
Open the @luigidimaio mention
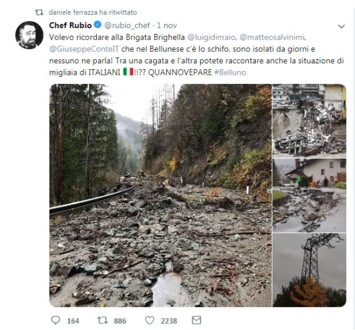209,38
